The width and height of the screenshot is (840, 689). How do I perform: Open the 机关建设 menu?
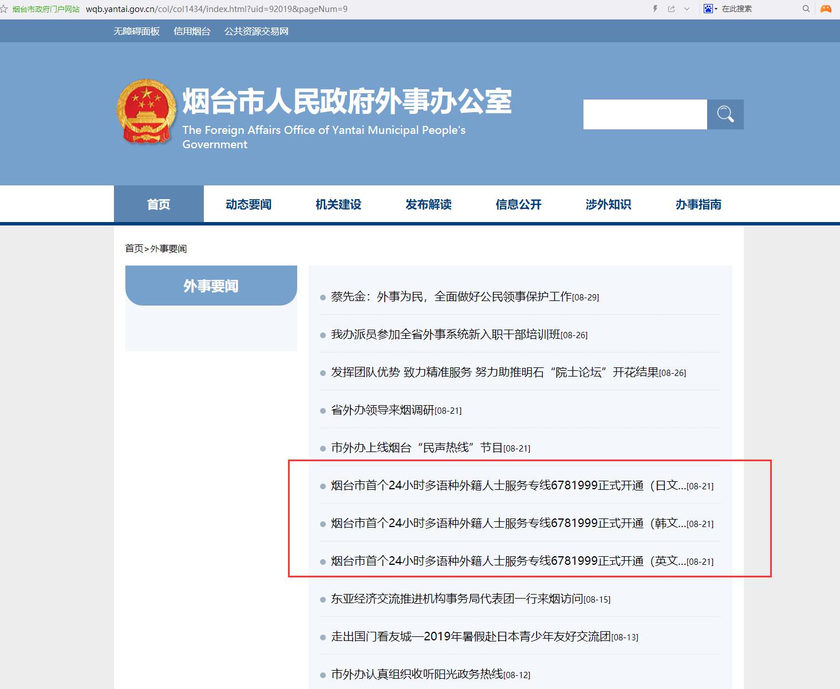pyautogui.click(x=338, y=204)
